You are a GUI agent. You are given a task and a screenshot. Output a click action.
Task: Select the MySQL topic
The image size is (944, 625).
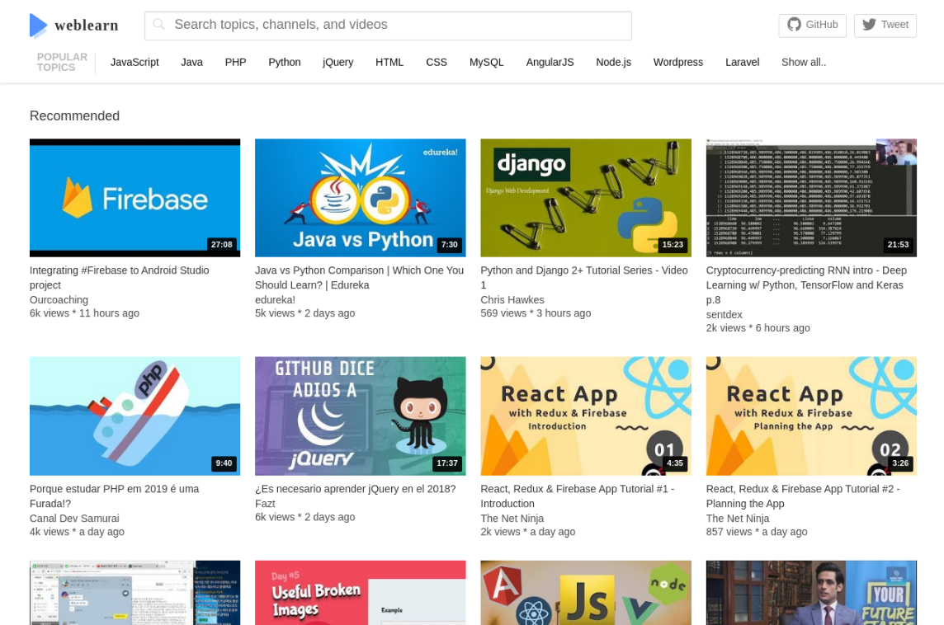(487, 62)
